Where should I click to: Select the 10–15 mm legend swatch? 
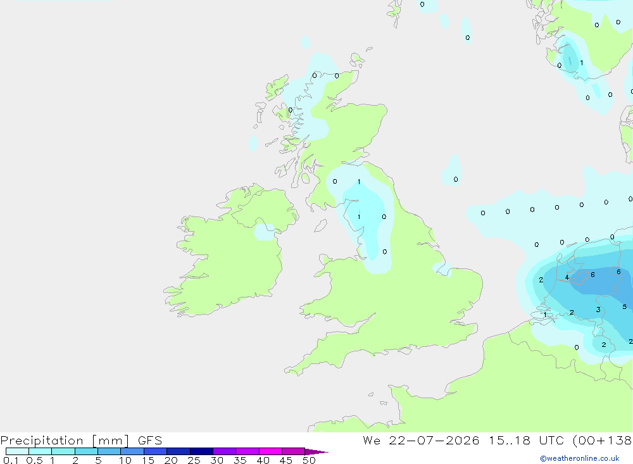click(132, 451)
